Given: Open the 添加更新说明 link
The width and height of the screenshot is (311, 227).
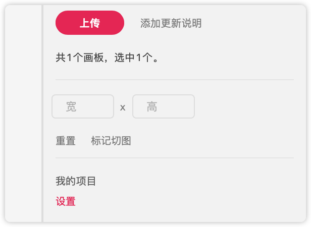Looking at the screenshot, I should point(171,23).
